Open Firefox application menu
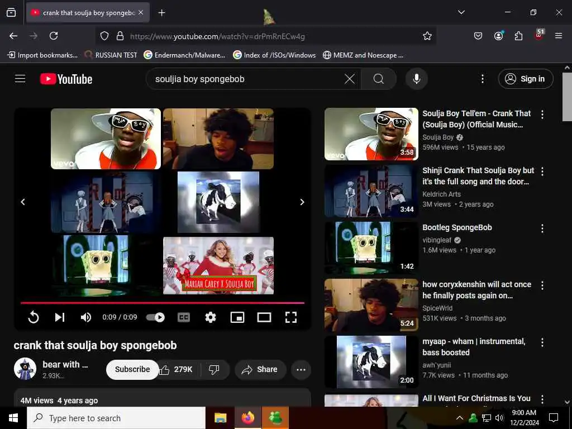Screen dimensions: 572x429 pyautogui.click(x=559, y=36)
